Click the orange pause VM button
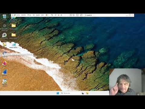 (47, 15)
